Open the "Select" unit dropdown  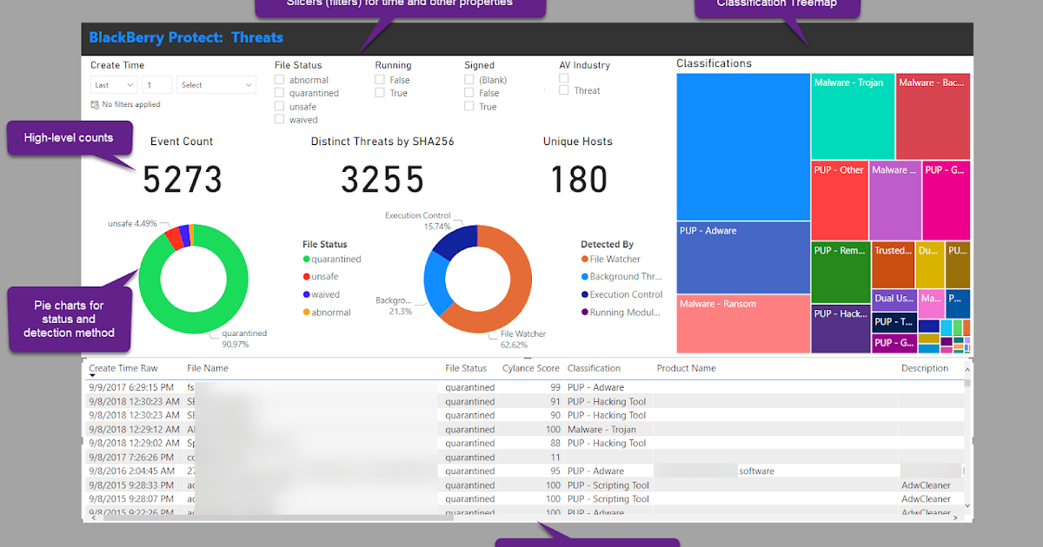216,84
